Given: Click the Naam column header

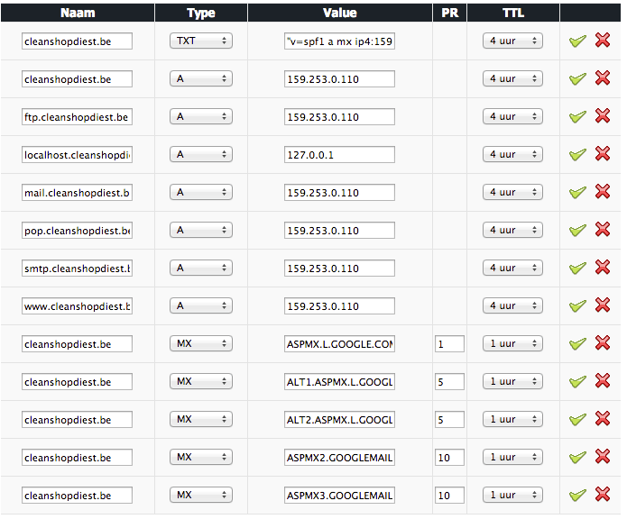Looking at the screenshot, I should click(78, 13).
